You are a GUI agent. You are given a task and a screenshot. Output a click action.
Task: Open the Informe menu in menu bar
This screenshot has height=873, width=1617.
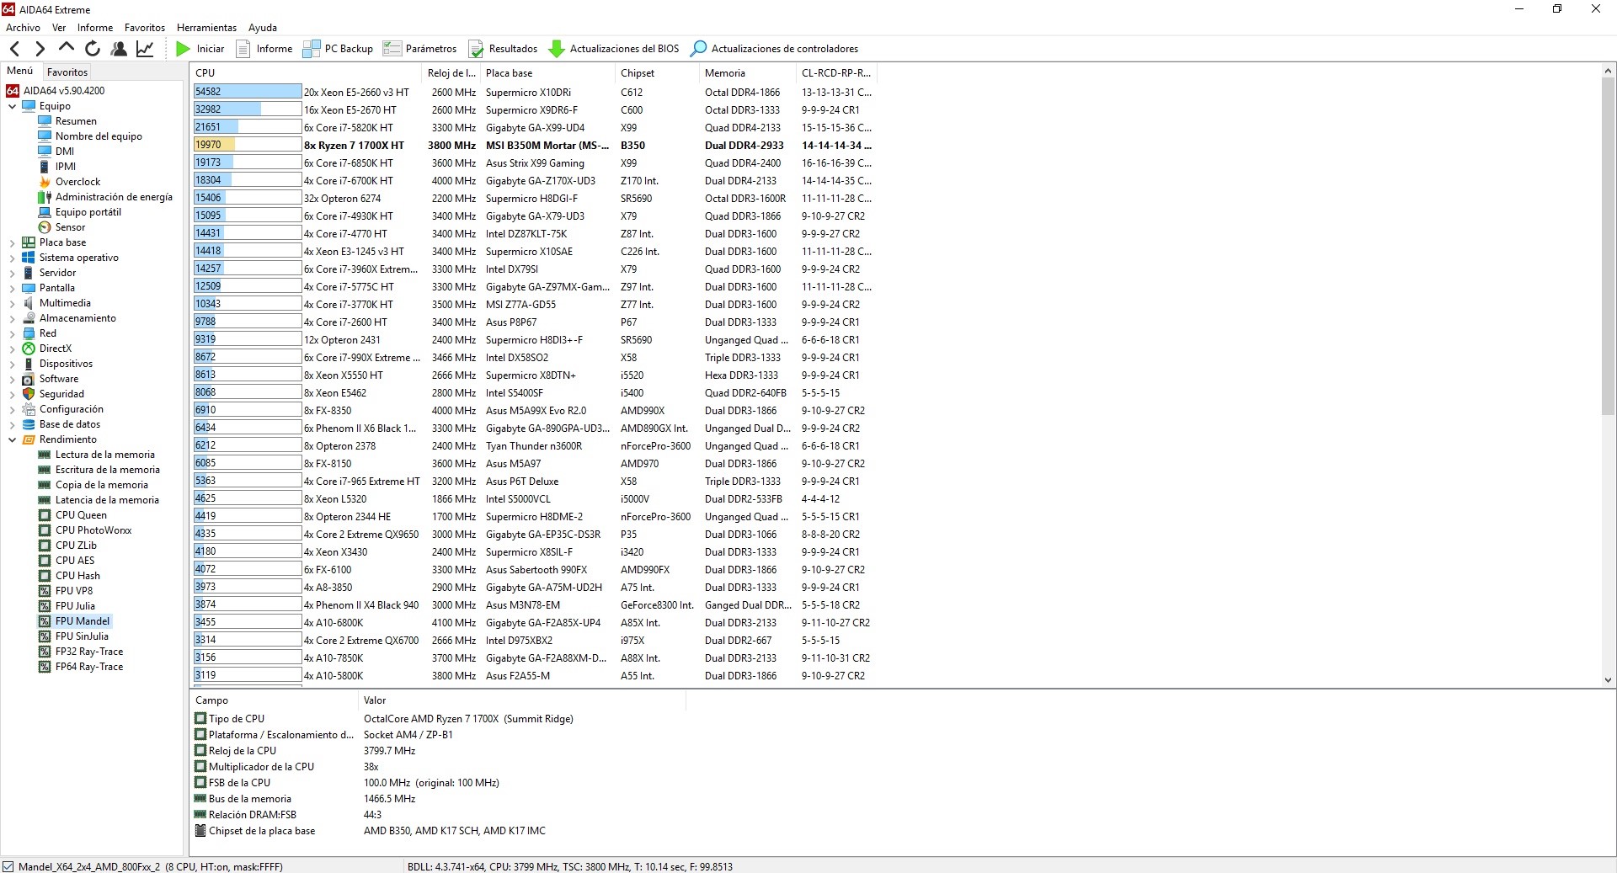[95, 28]
